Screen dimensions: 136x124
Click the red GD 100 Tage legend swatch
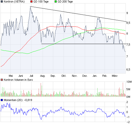pyautogui.click(x=31, y=1)
